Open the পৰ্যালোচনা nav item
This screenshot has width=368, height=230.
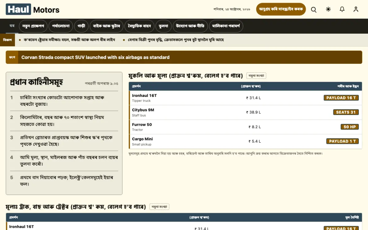60,26
